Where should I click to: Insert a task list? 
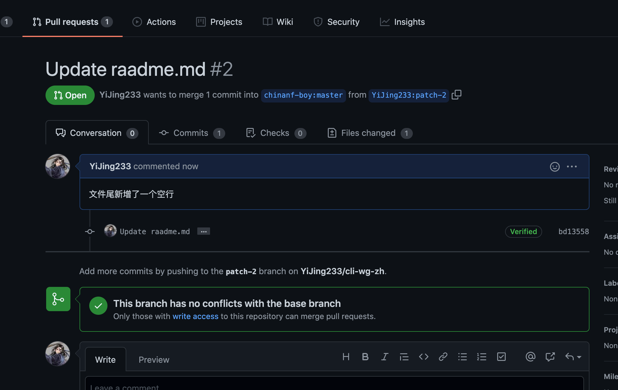501,357
